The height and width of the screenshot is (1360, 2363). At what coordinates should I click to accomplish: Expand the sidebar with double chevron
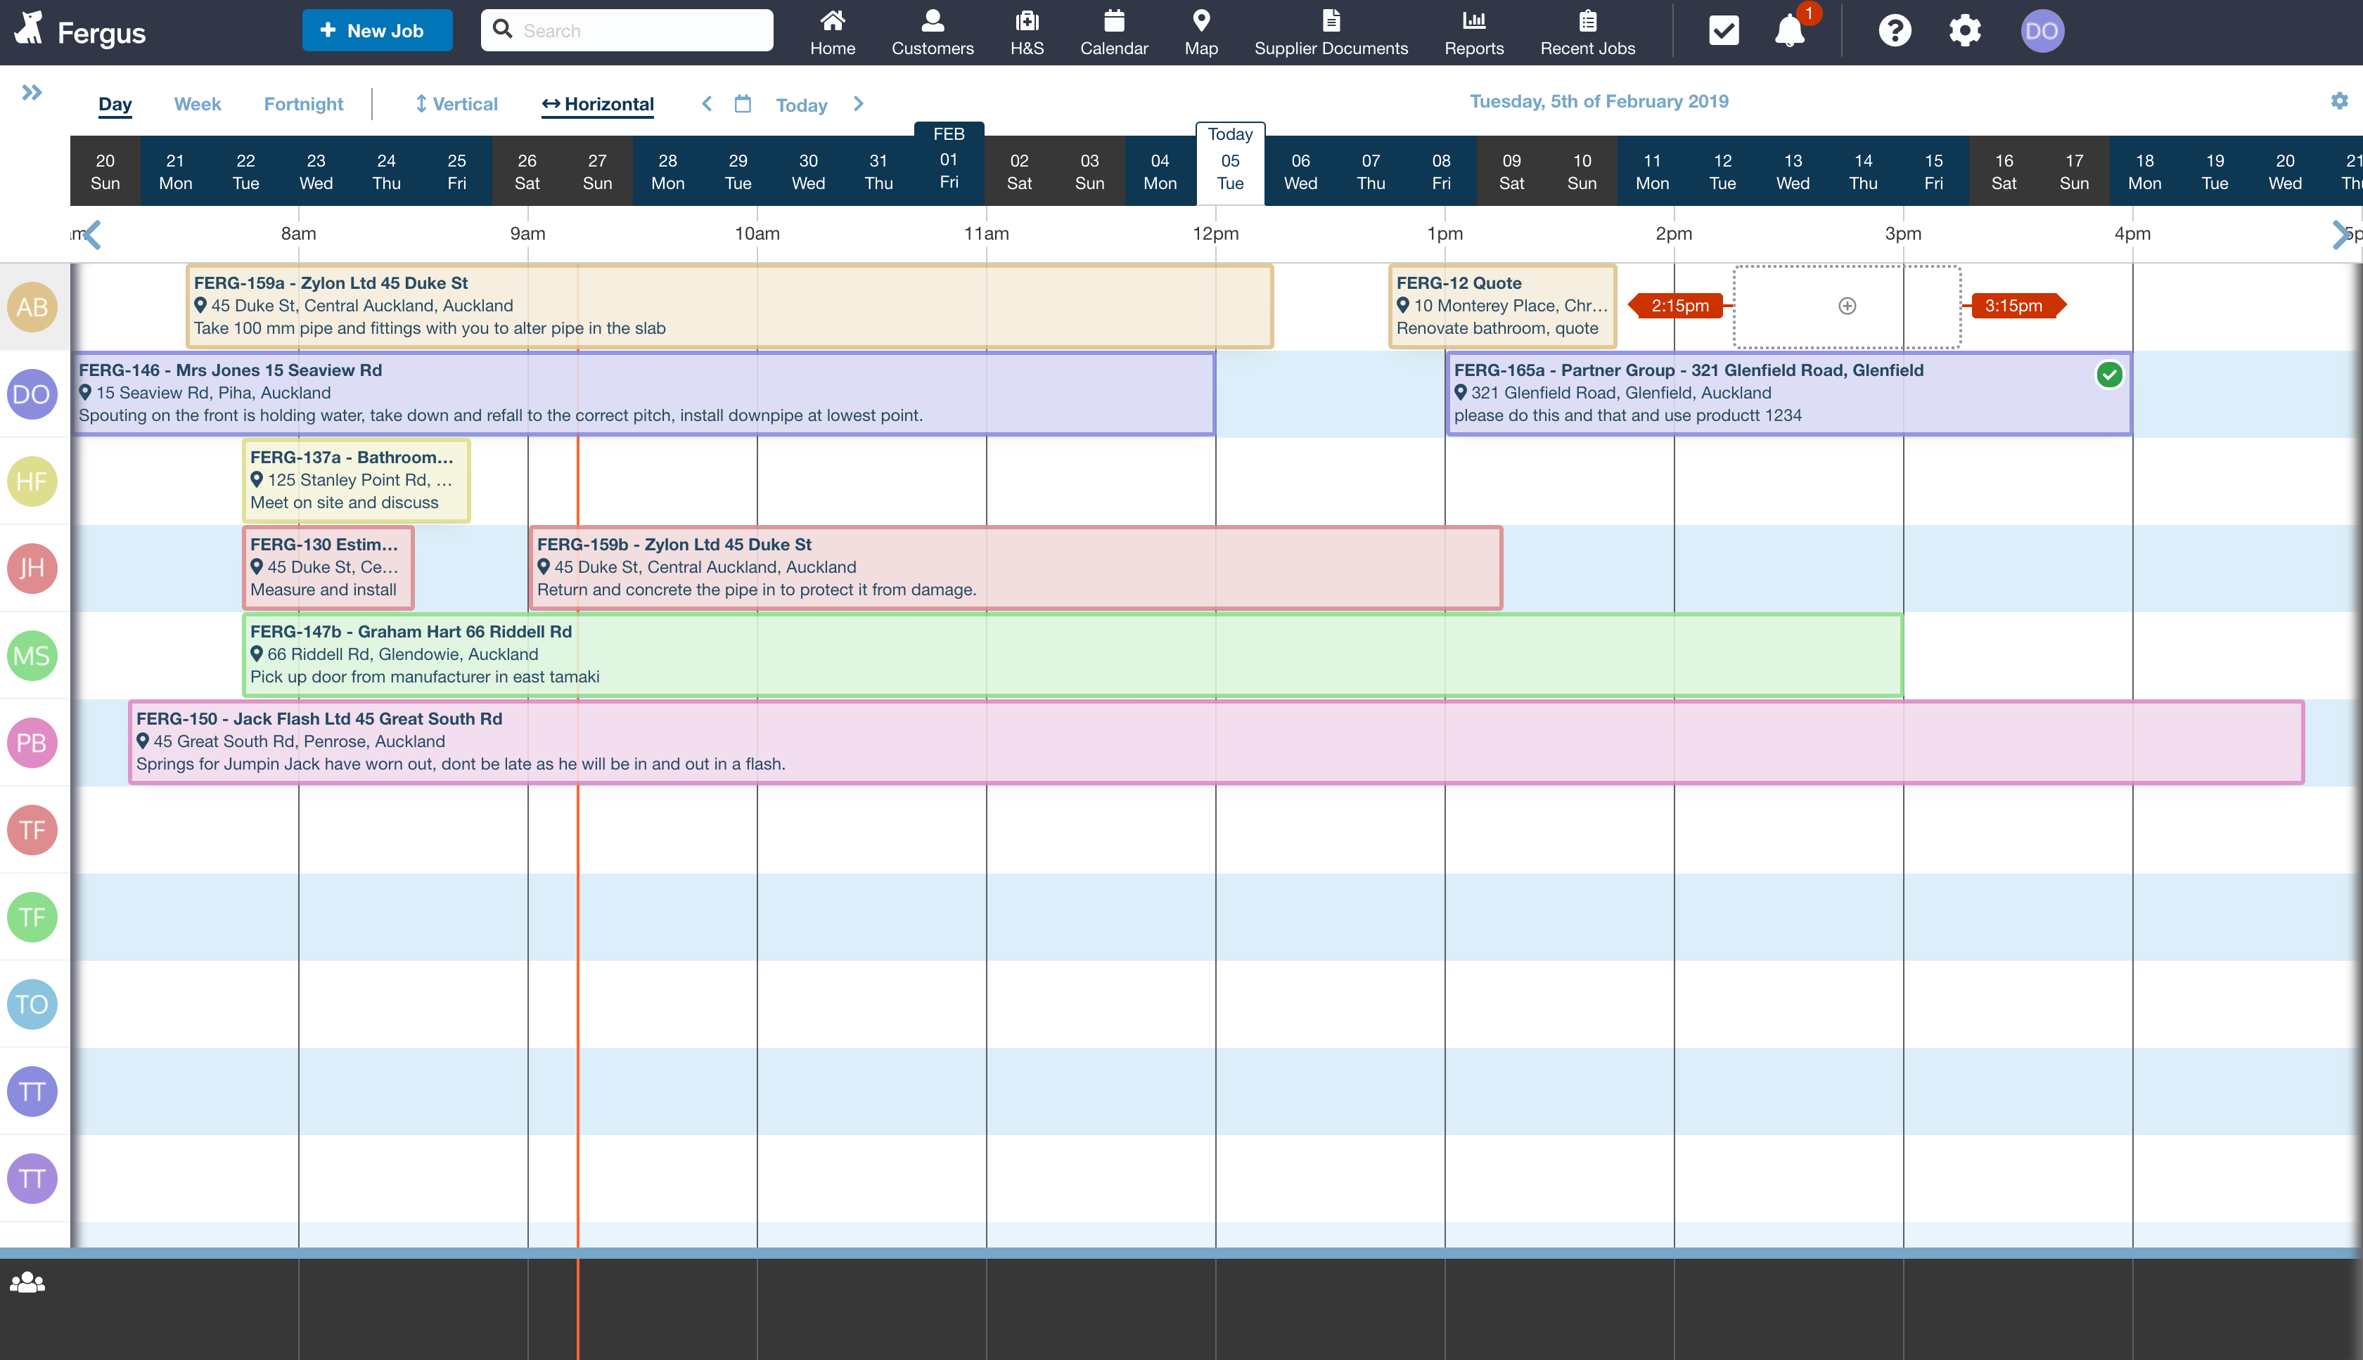(32, 93)
